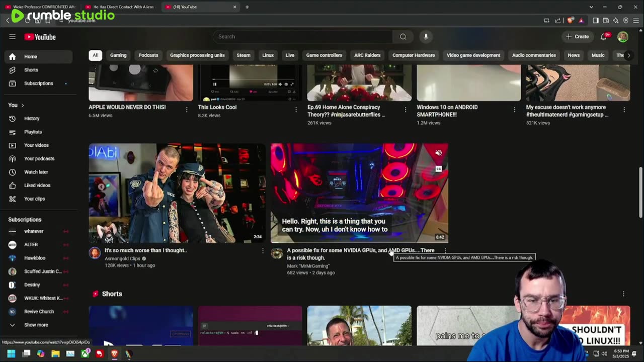Open the whatever subscription channel
Image resolution: width=644 pixels, height=362 pixels.
tap(39, 231)
